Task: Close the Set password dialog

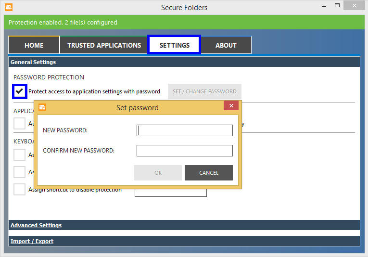Action: tap(231, 105)
